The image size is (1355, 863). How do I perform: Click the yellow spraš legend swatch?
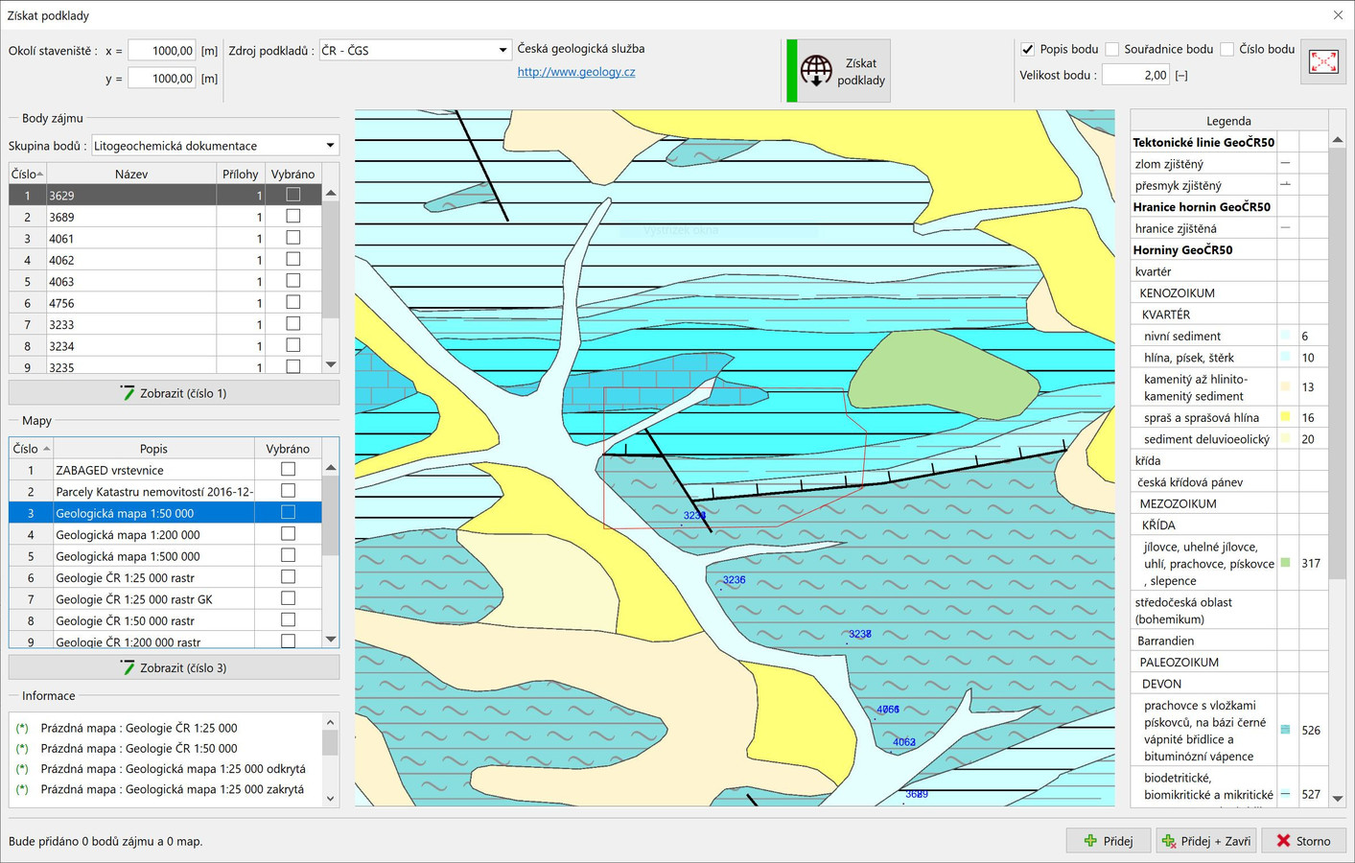[1285, 417]
